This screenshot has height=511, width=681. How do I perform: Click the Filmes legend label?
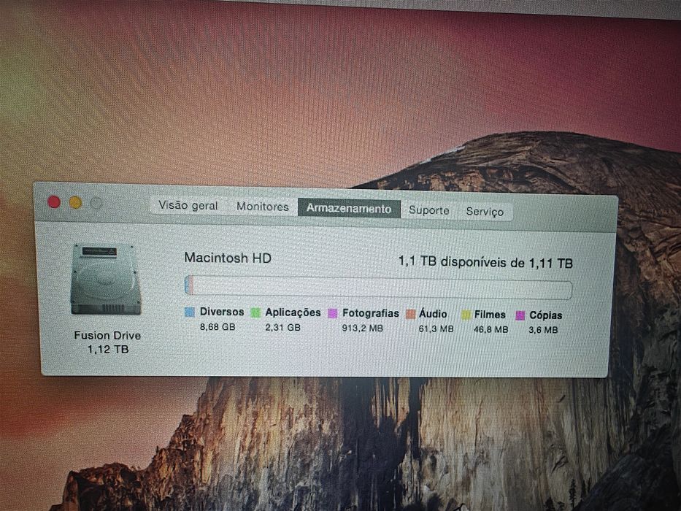tap(490, 315)
